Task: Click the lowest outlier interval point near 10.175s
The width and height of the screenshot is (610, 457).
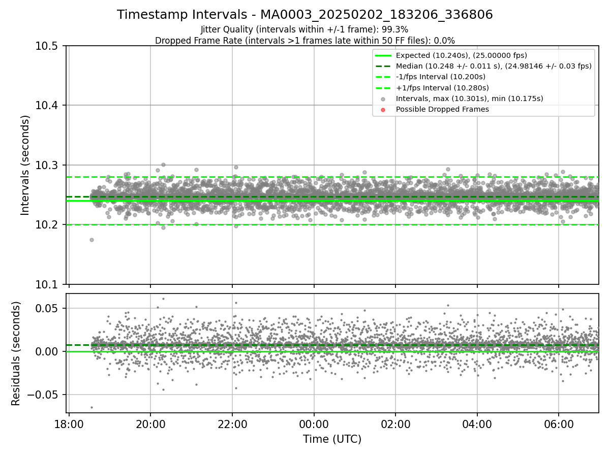Action: (91, 240)
